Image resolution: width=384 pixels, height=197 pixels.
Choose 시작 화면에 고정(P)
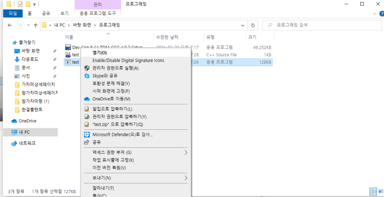point(136,91)
